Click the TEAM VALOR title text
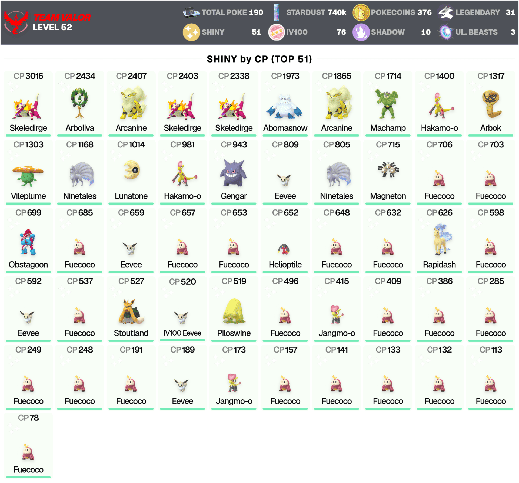519x483 pixels. 62,17
